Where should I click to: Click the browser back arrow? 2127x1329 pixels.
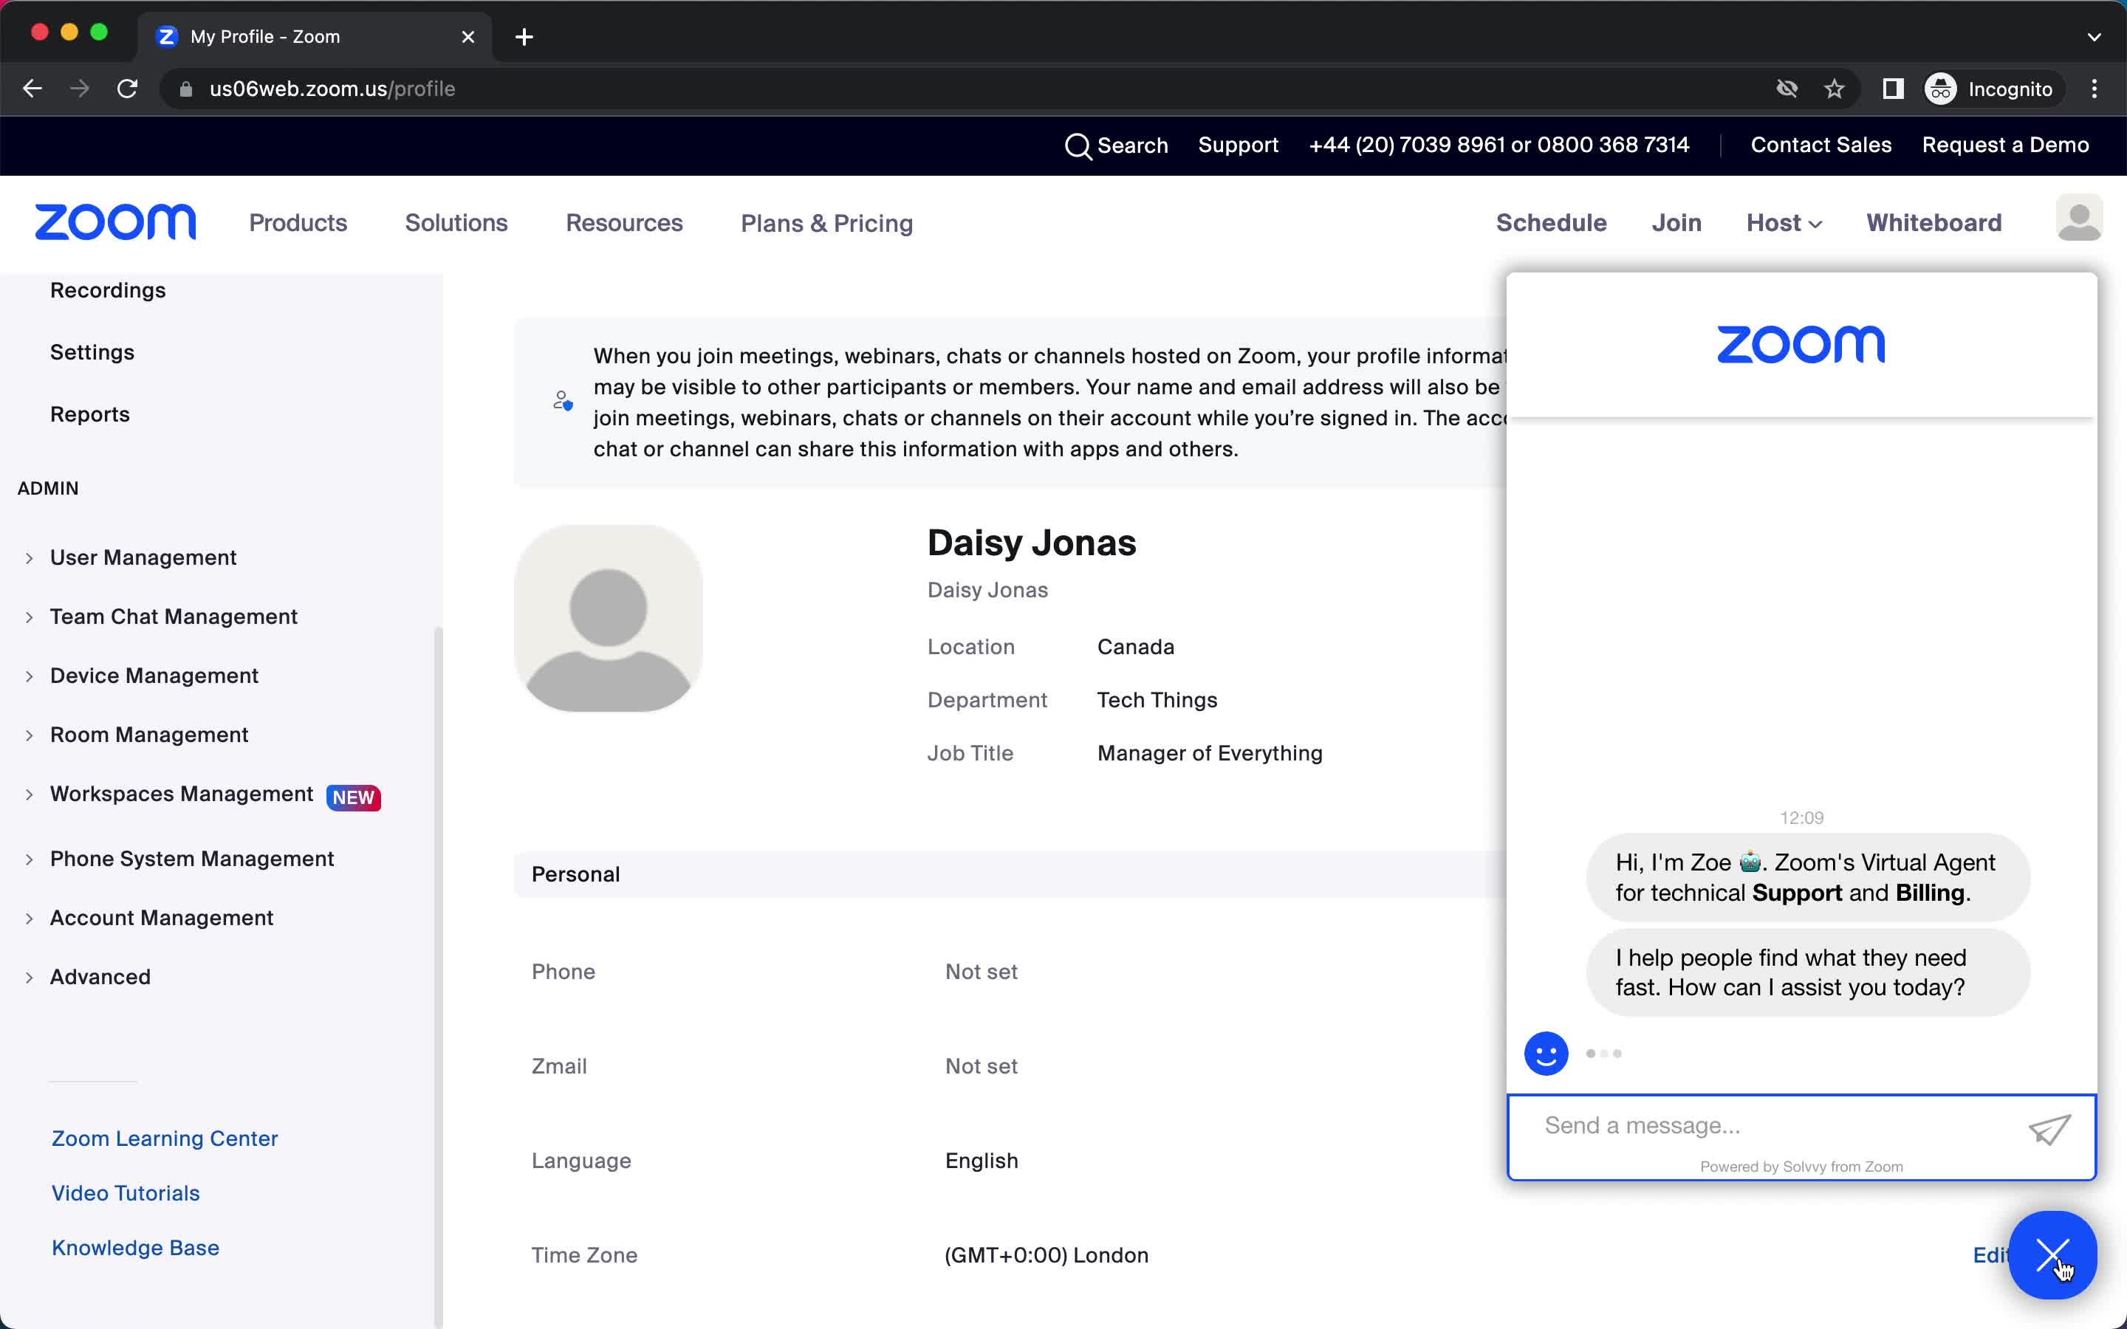32,89
